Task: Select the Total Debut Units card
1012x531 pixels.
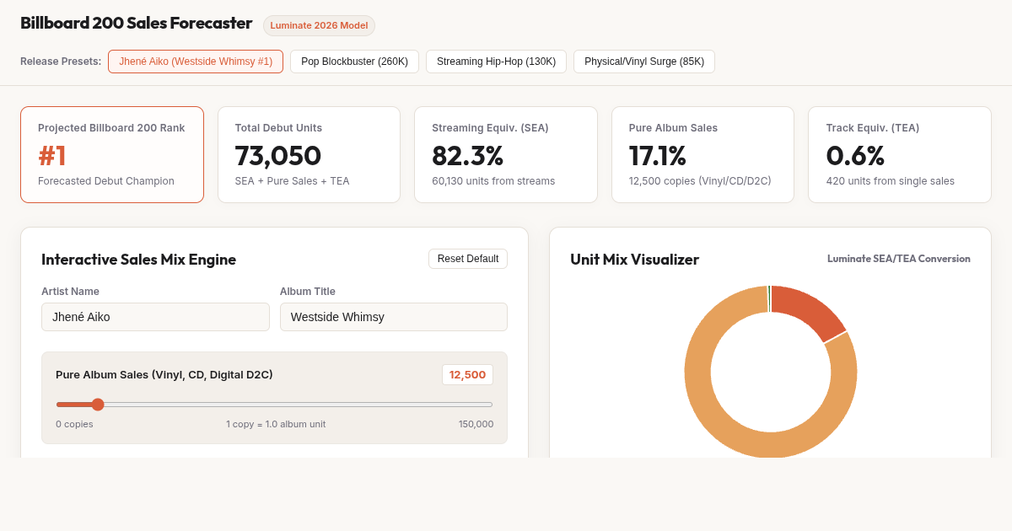Action: coord(309,154)
